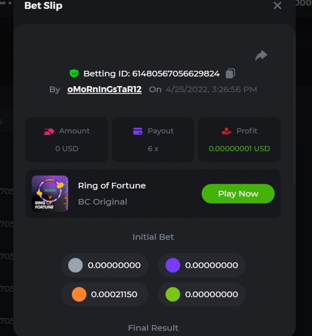Click the Amount coins icon

pyautogui.click(x=49, y=131)
